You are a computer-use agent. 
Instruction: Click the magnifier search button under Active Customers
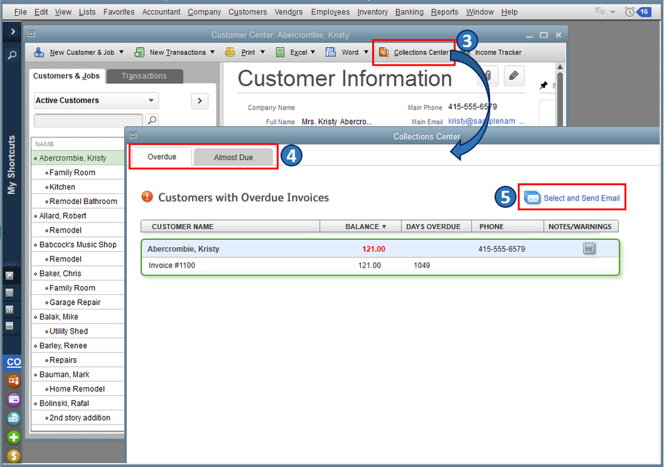click(x=152, y=120)
